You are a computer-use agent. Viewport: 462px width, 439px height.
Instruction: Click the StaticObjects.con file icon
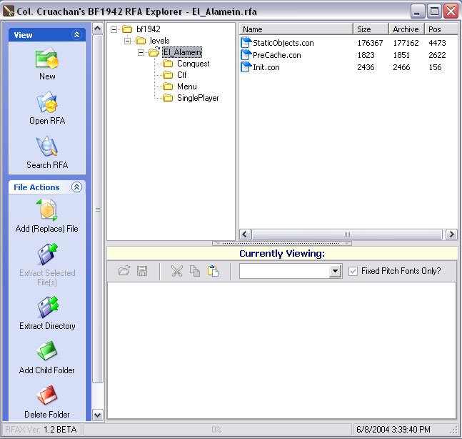[246, 42]
